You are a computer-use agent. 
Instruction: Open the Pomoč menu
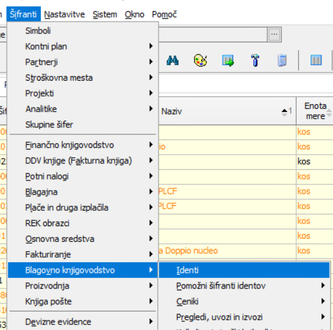tap(164, 14)
